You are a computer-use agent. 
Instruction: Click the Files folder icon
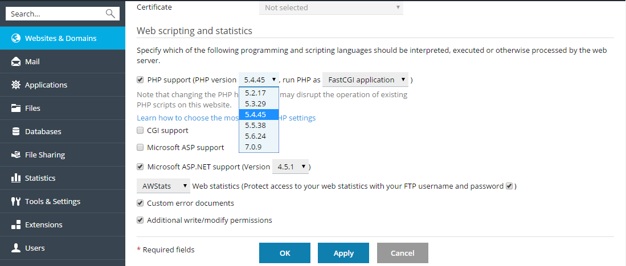click(x=15, y=108)
